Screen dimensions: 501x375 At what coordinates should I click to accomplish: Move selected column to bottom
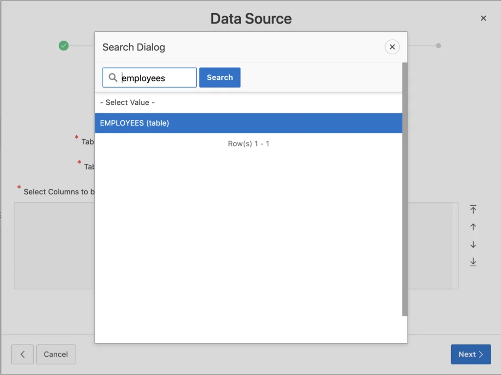(473, 262)
